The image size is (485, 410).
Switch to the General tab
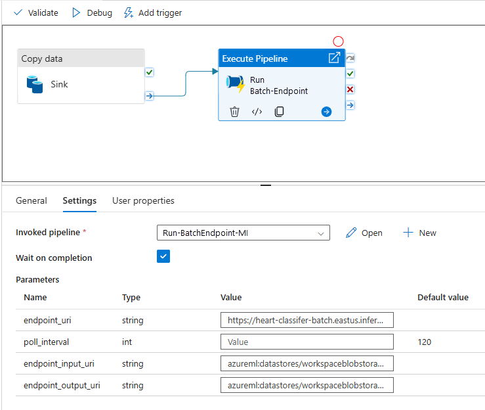32,200
